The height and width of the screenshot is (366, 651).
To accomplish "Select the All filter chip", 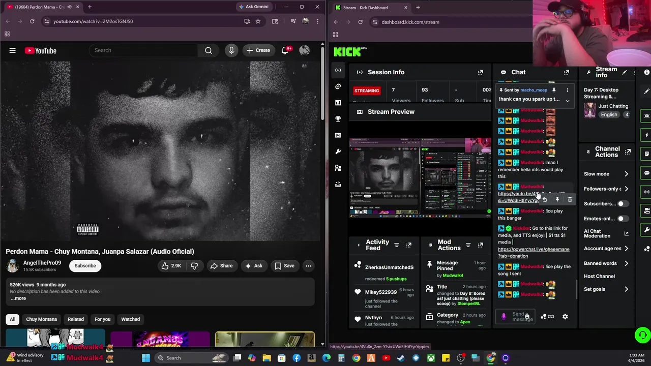I will coord(12,319).
